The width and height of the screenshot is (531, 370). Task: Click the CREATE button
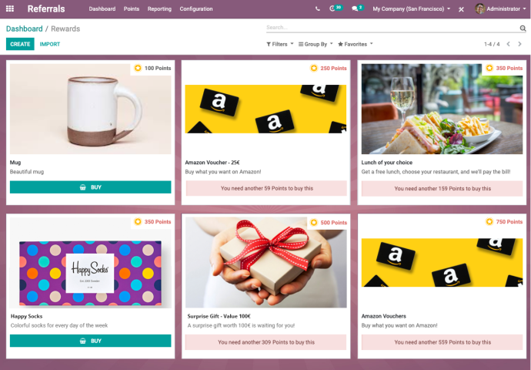click(20, 44)
